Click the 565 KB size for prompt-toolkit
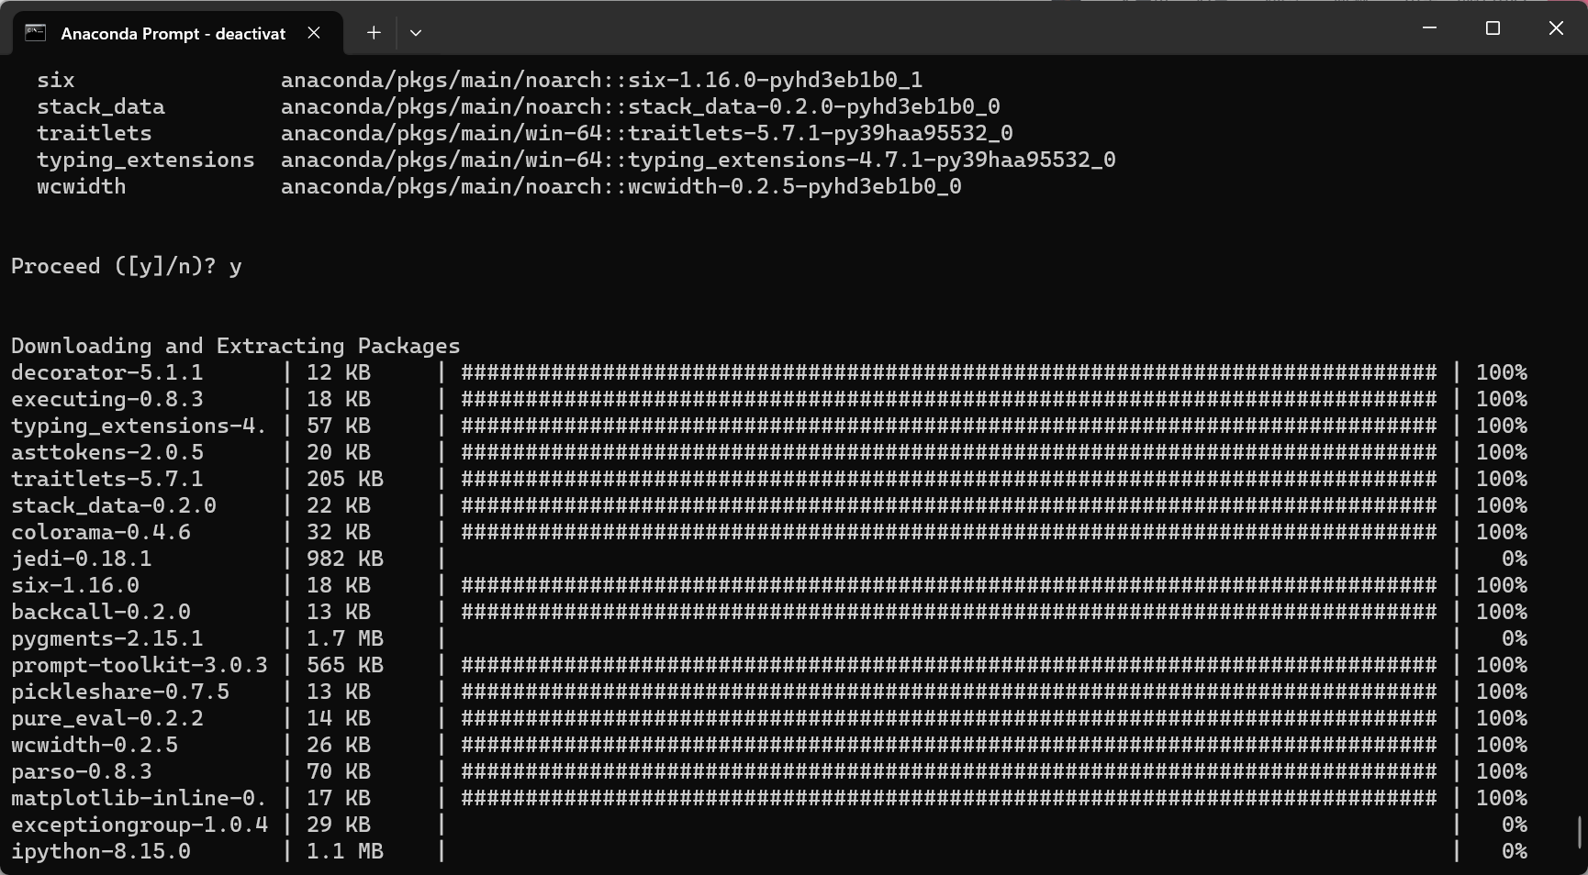Viewport: 1588px width, 875px height. [345, 666]
